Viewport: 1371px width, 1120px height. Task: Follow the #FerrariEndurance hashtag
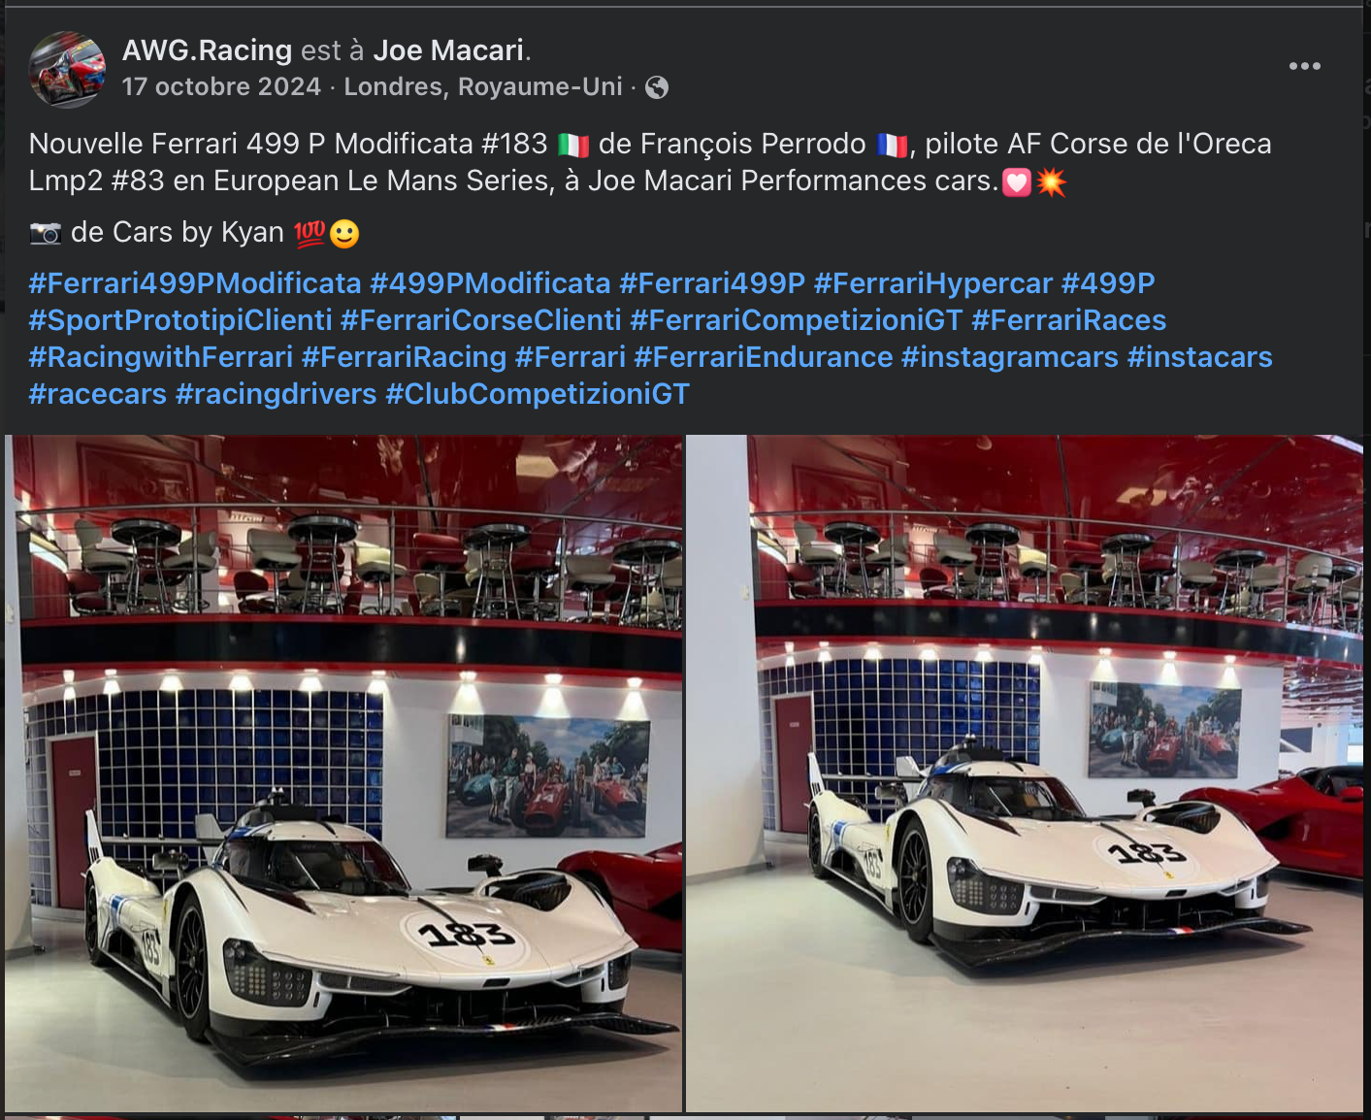point(763,357)
